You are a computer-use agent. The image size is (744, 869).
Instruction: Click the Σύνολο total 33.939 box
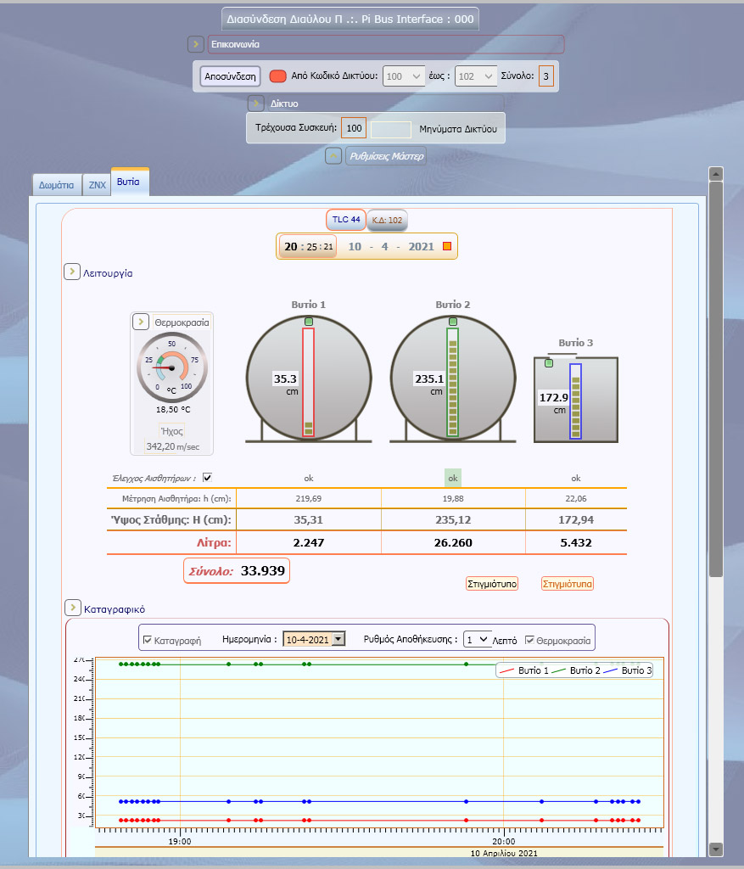(x=237, y=571)
